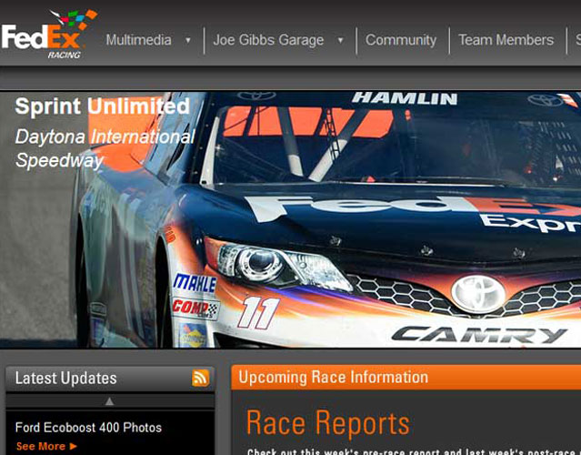Open the Multimedia menu

tap(138, 40)
